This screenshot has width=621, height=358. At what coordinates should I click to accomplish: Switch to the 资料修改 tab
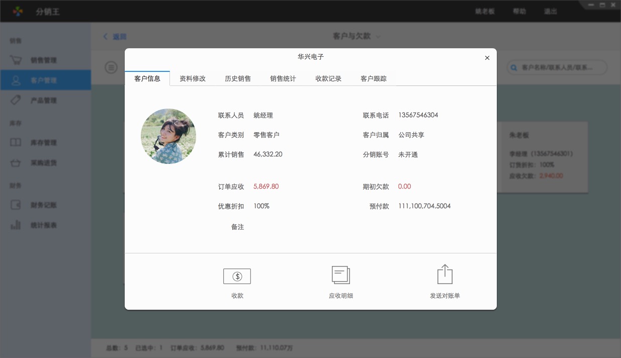point(193,79)
